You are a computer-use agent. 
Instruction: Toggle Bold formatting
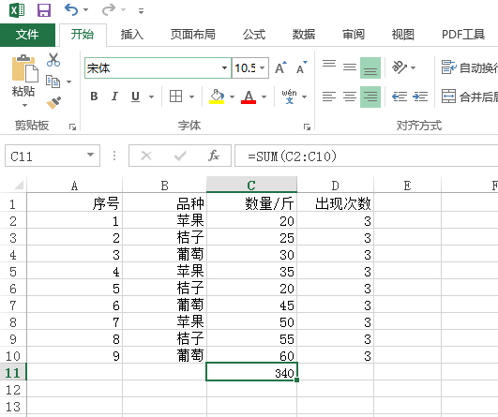pyautogui.click(x=94, y=97)
